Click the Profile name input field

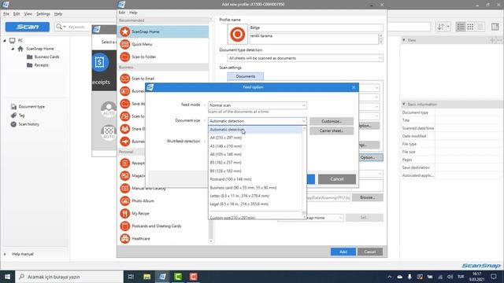[x=316, y=28]
